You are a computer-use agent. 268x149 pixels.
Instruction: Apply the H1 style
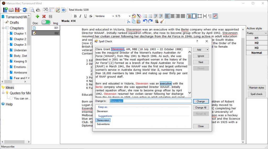[256, 38]
